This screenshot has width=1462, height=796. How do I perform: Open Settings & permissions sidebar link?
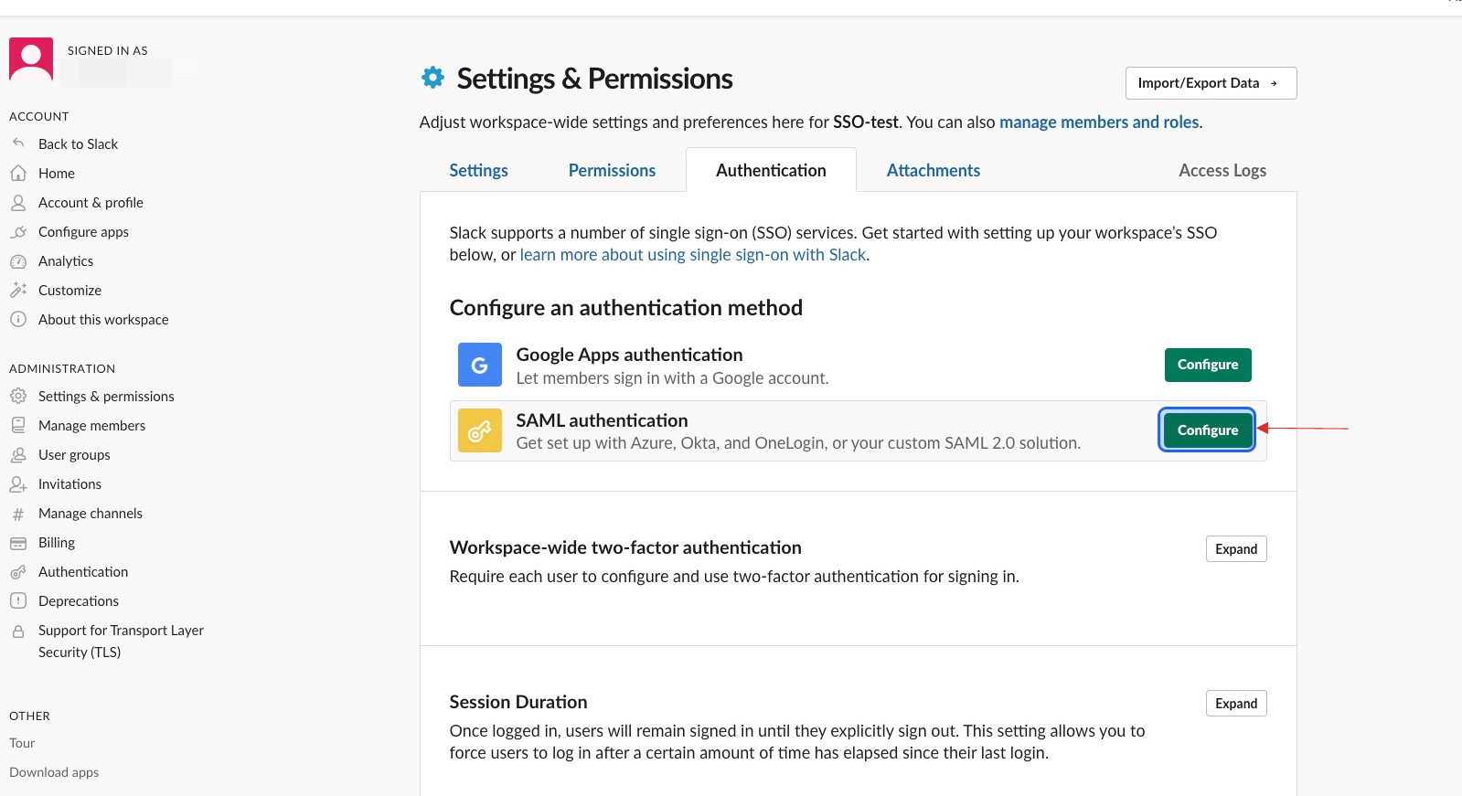106,396
